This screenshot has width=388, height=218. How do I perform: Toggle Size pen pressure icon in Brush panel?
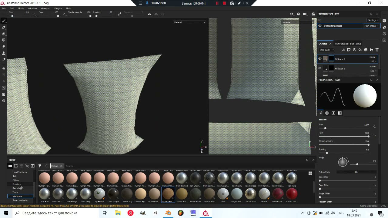[374, 127]
